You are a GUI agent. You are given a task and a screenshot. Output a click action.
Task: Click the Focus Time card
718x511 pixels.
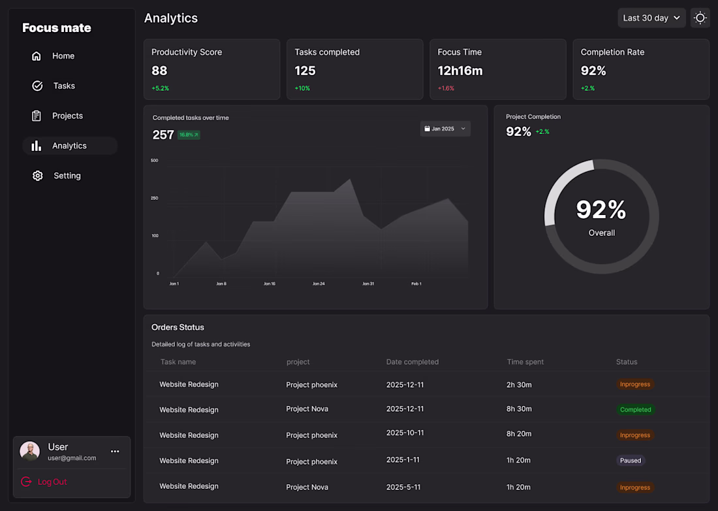[498, 69]
